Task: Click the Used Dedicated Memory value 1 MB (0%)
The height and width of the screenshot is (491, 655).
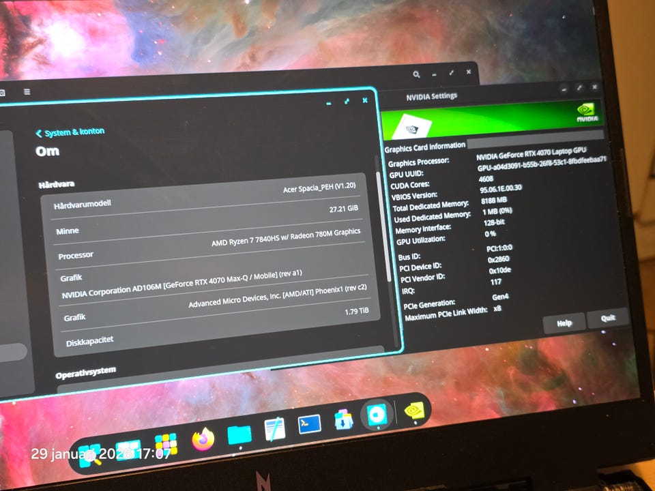Action: click(x=497, y=211)
